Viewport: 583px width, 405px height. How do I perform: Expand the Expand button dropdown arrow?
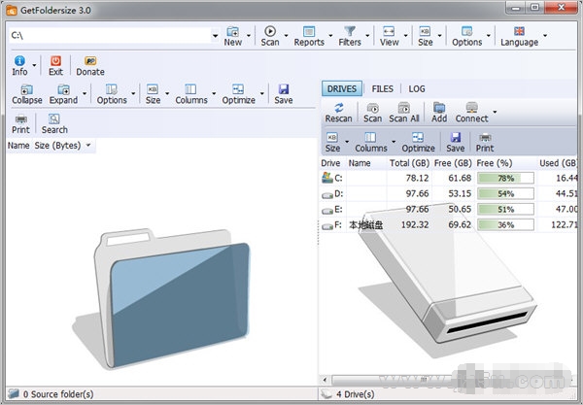(x=85, y=93)
